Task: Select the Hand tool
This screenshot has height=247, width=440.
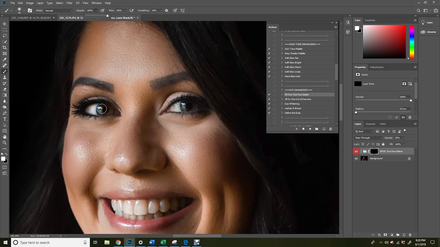Action: pyautogui.click(x=5, y=137)
